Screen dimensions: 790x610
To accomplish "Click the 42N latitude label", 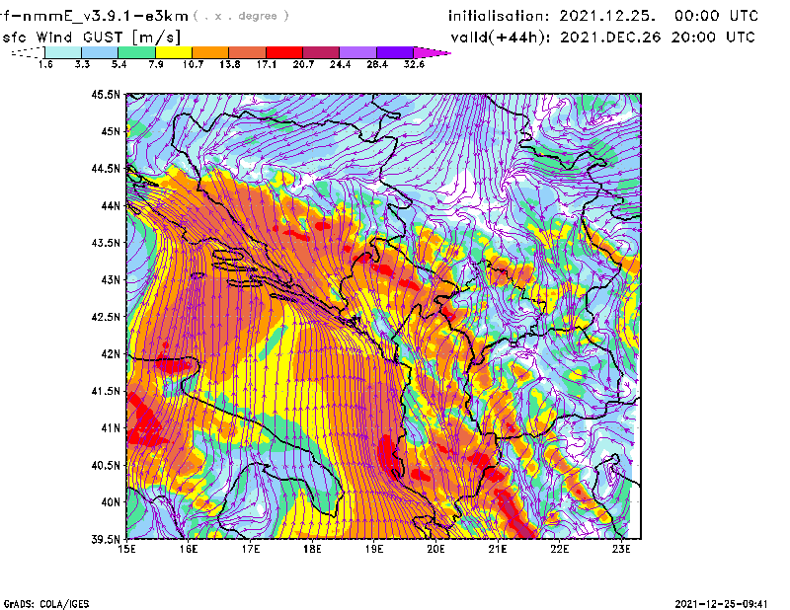I will pyautogui.click(x=111, y=354).
